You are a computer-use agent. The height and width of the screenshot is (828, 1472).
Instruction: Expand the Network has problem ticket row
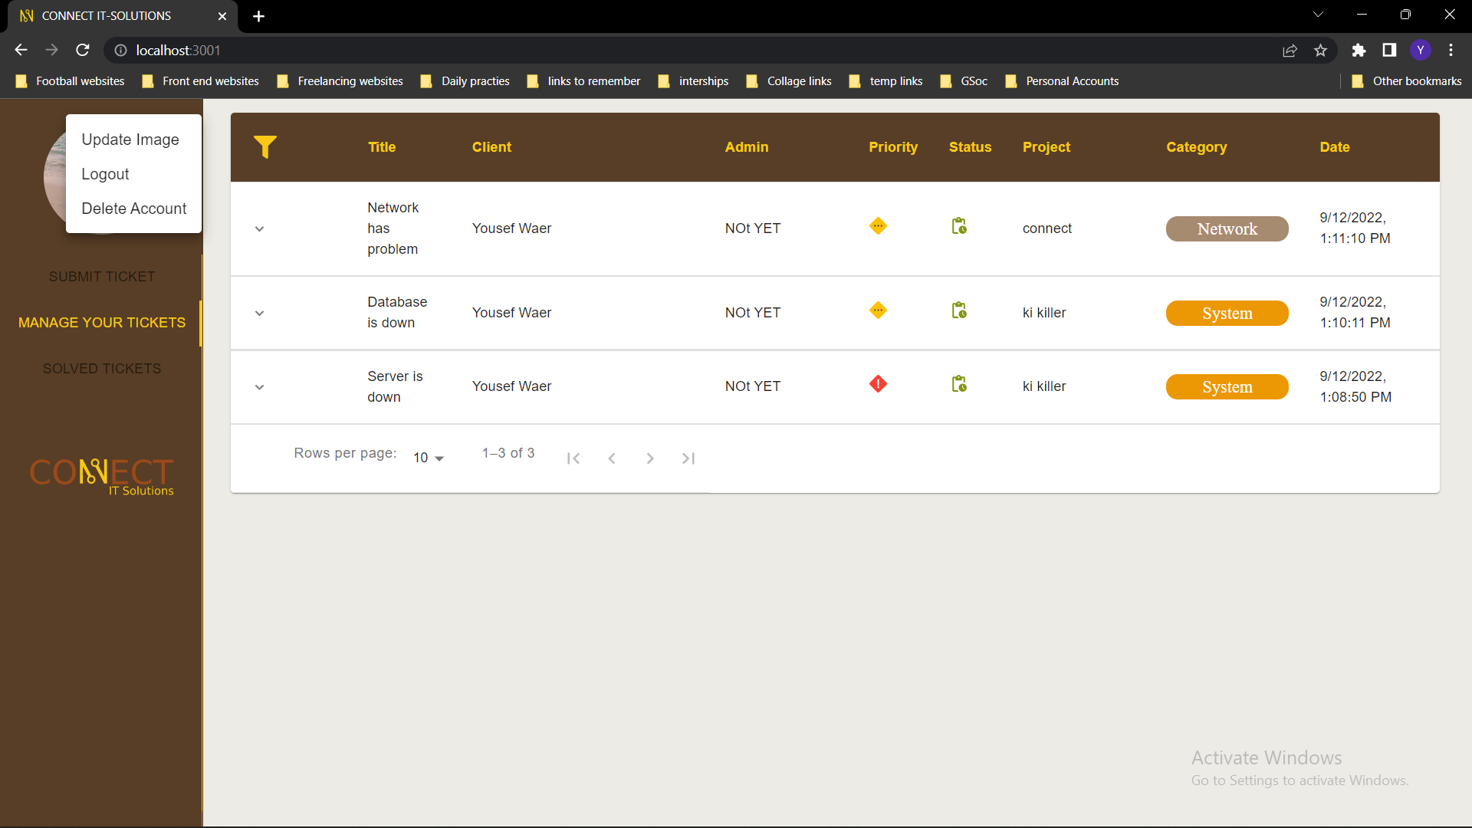tap(259, 229)
